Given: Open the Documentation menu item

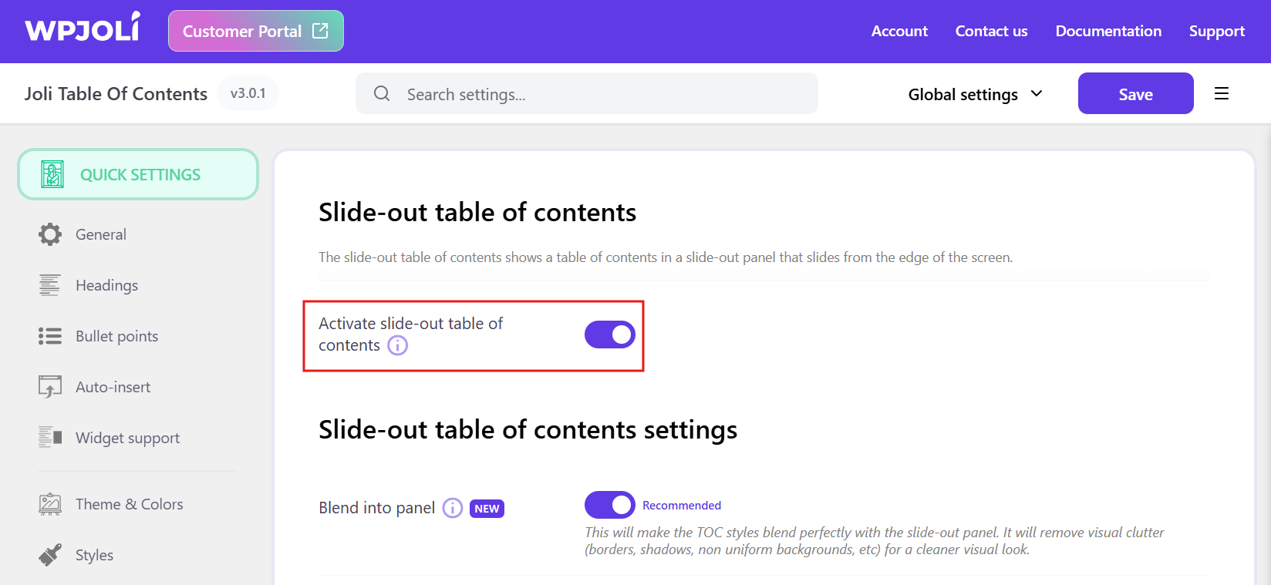Looking at the screenshot, I should click(1108, 31).
